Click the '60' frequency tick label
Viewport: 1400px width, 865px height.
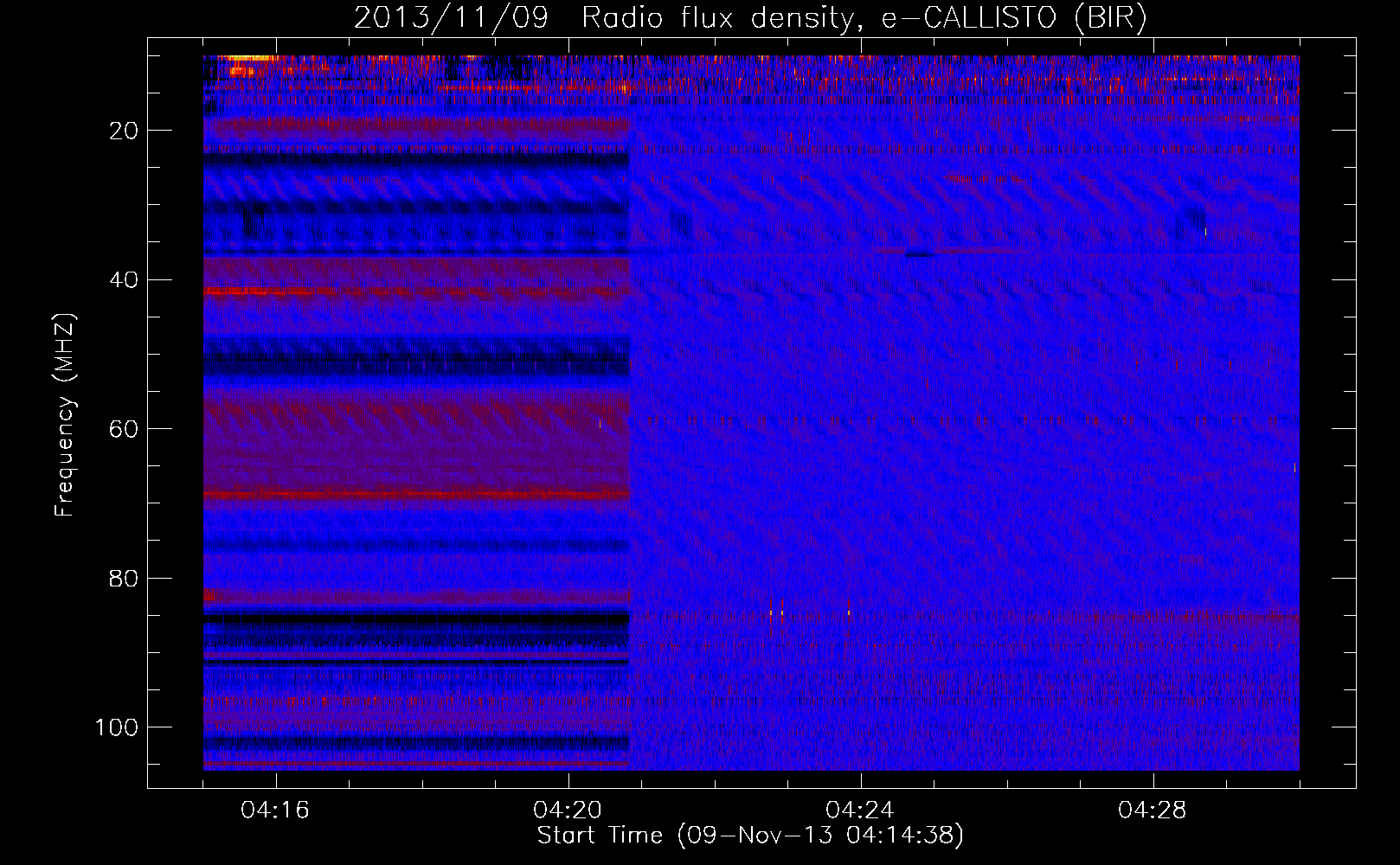(124, 430)
